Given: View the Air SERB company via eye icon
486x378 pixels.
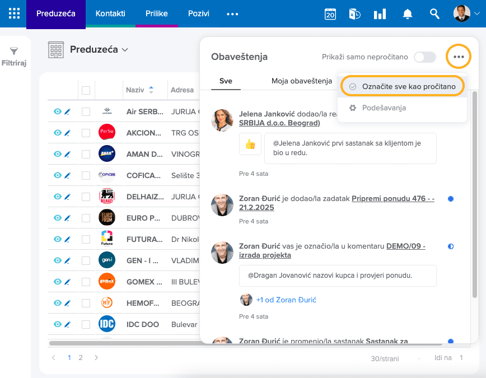Looking at the screenshot, I should 57,111.
